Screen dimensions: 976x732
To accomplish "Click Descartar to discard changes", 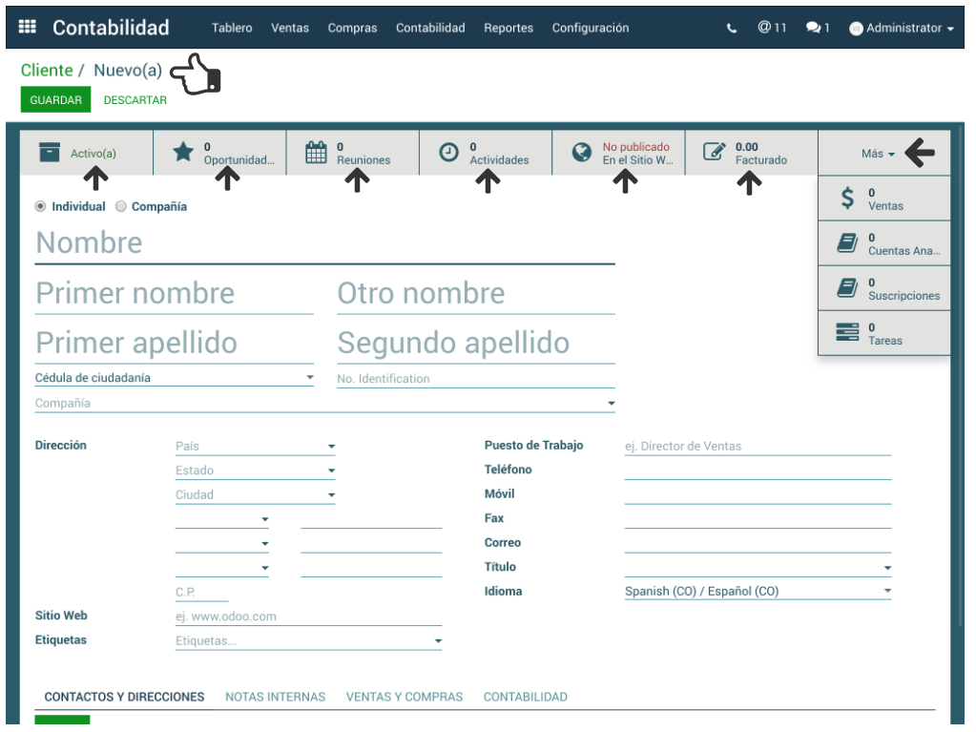I will (x=135, y=100).
